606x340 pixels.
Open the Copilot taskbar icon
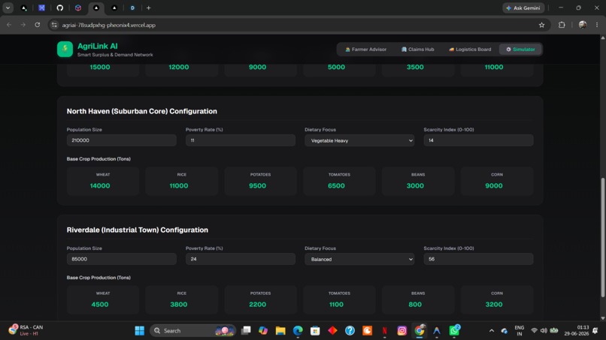point(263,331)
